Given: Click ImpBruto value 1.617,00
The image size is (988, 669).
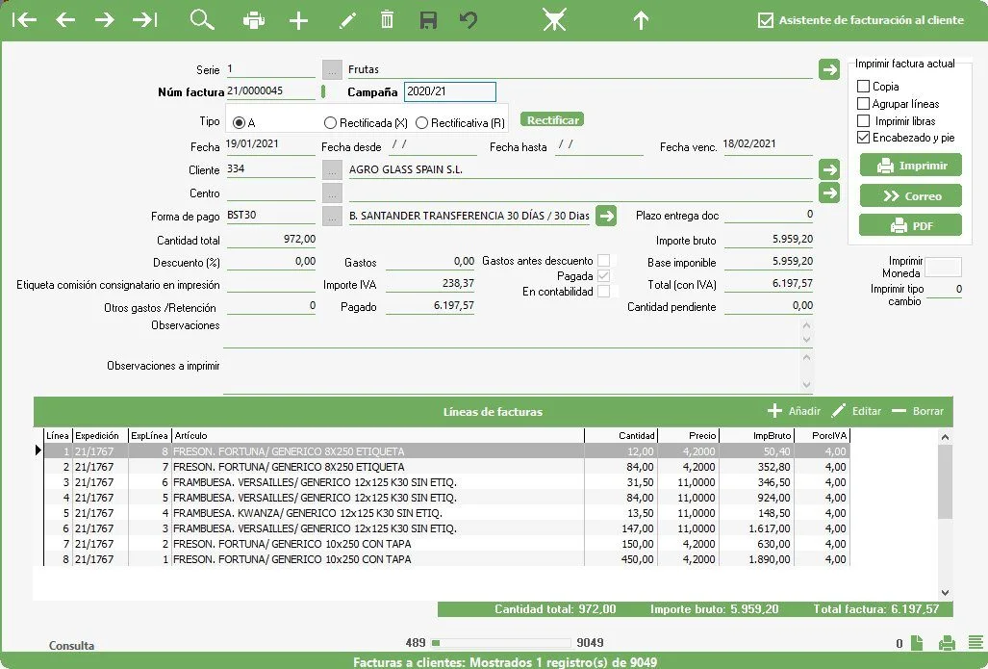Looking at the screenshot, I should click(x=770, y=528).
